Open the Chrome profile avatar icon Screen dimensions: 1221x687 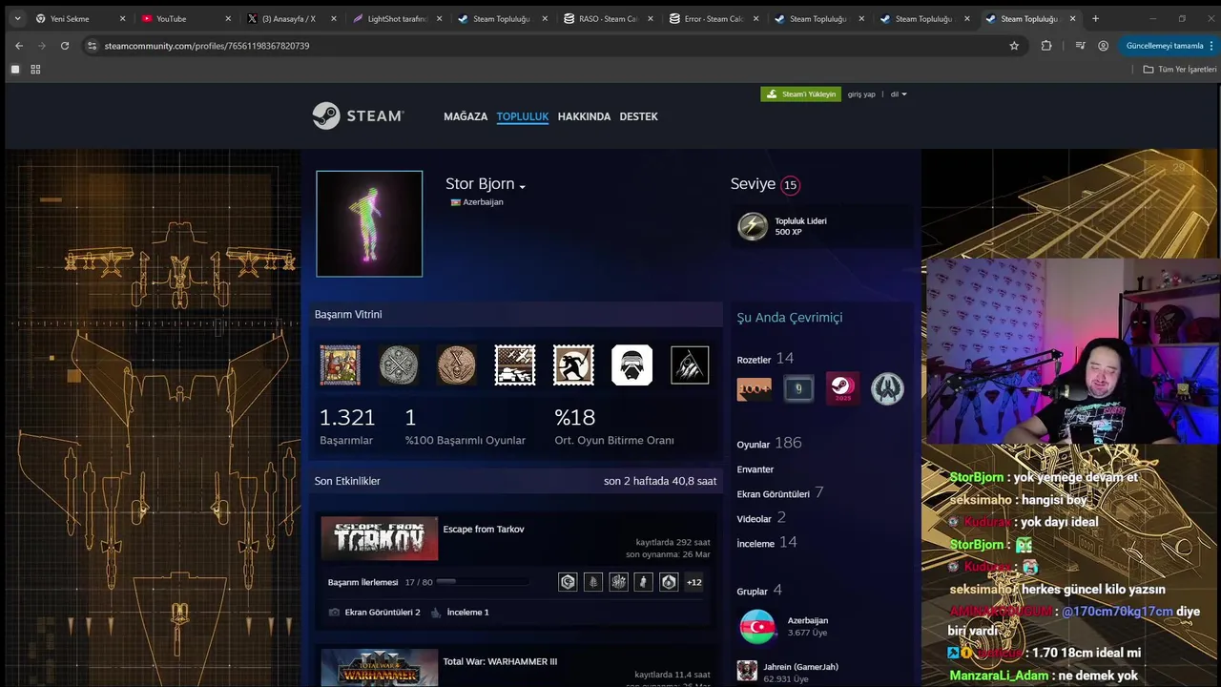(1104, 46)
